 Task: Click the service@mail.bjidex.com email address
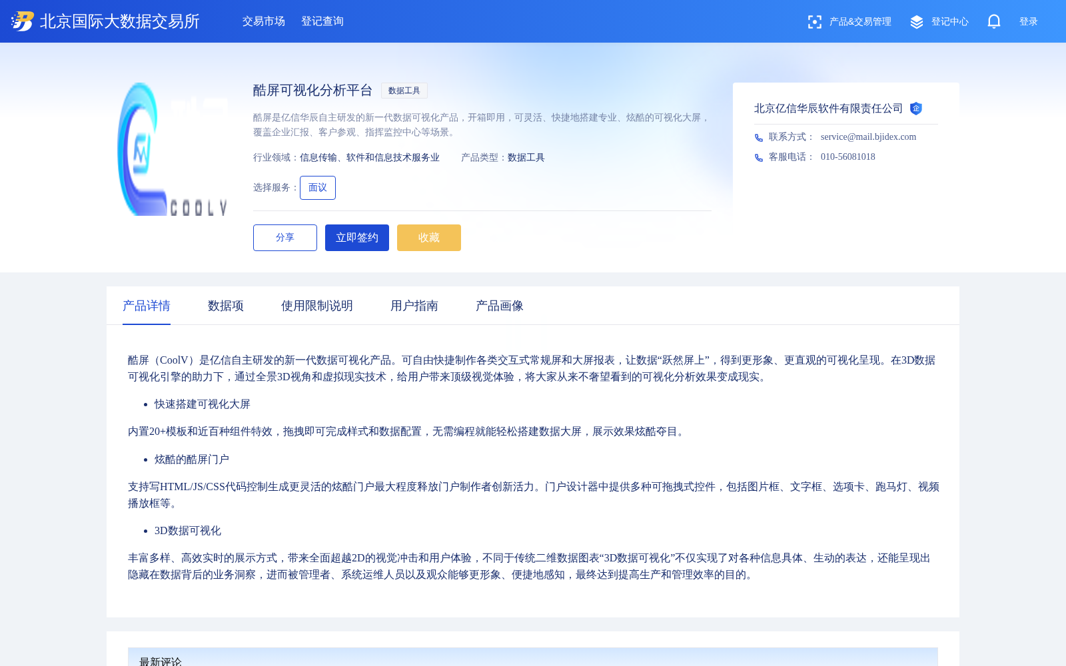click(868, 137)
